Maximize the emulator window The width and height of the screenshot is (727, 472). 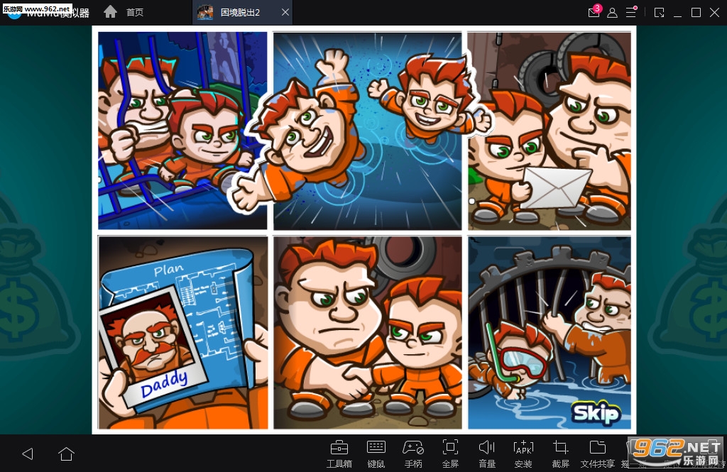coord(696,13)
